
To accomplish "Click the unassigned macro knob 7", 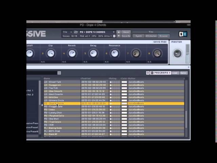I will coord(136,53).
